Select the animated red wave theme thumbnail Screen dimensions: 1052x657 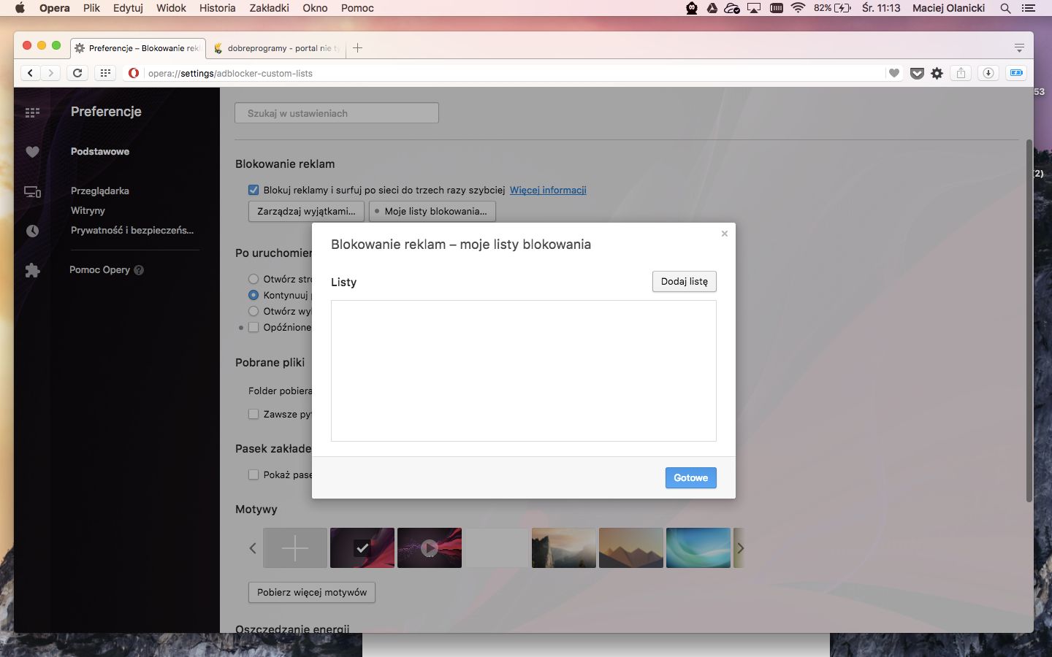[430, 548]
